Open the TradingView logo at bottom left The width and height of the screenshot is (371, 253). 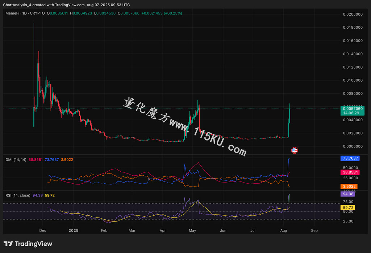pos(28,244)
